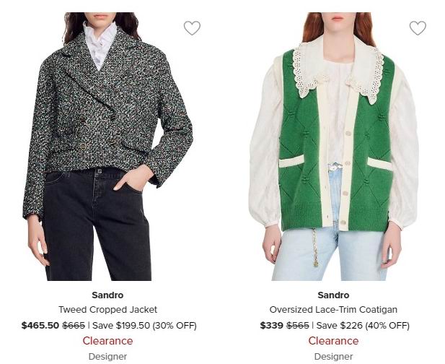Click the Save $226 savings text
The height and width of the screenshot is (364, 445).
click(338, 326)
